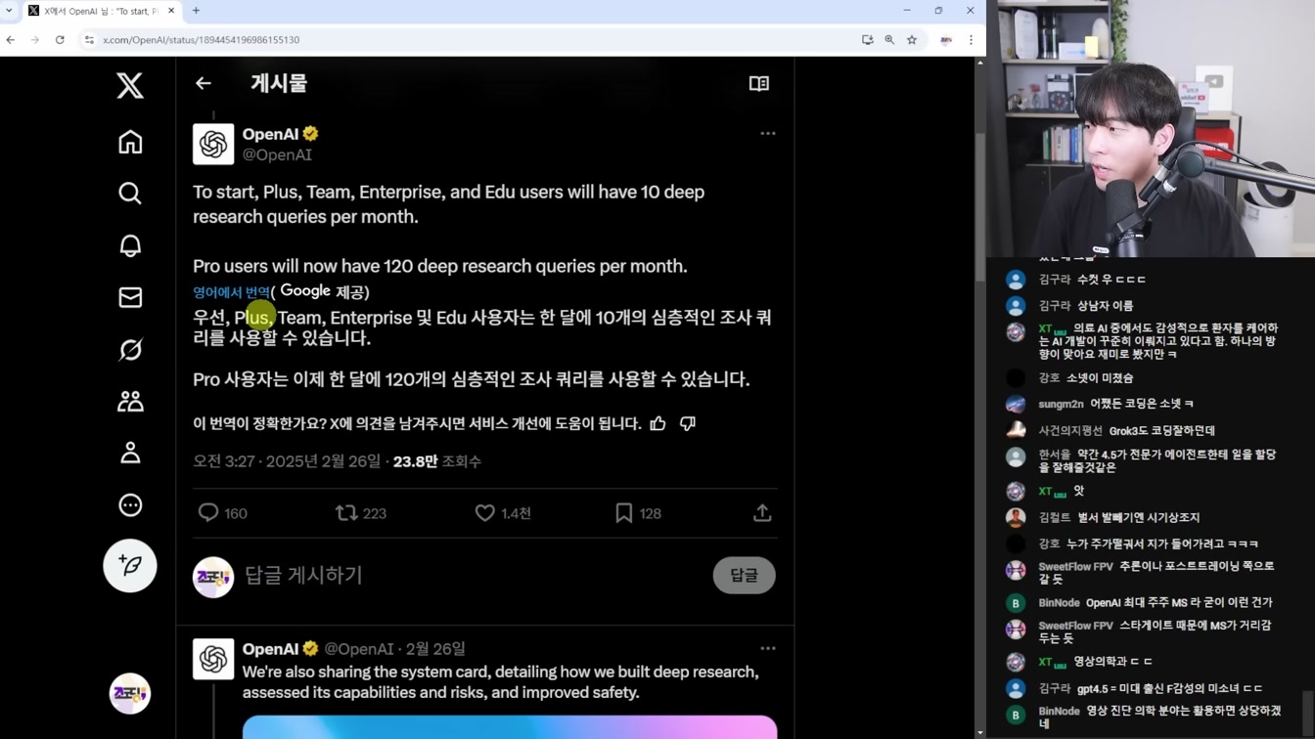The height and width of the screenshot is (739, 1315).
Task: Rate the translation thumbs down
Action: 688,423
